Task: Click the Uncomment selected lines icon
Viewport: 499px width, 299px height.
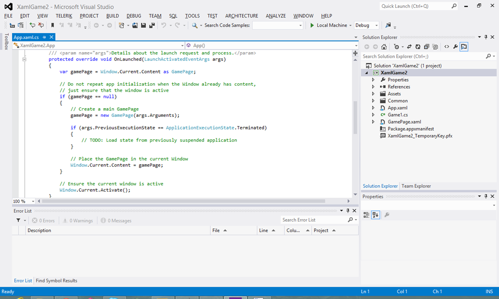Action: click(41, 25)
